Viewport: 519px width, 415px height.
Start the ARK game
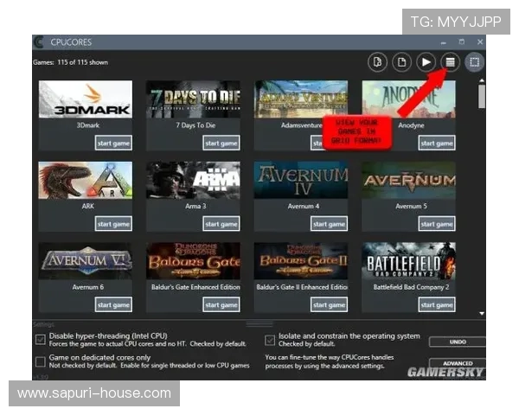(113, 224)
